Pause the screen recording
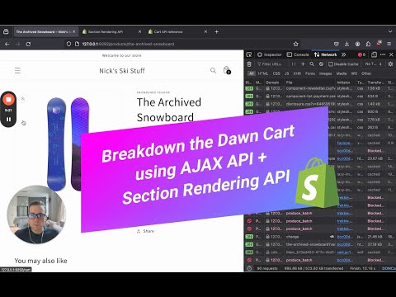This screenshot has height=297, width=396. (8, 120)
